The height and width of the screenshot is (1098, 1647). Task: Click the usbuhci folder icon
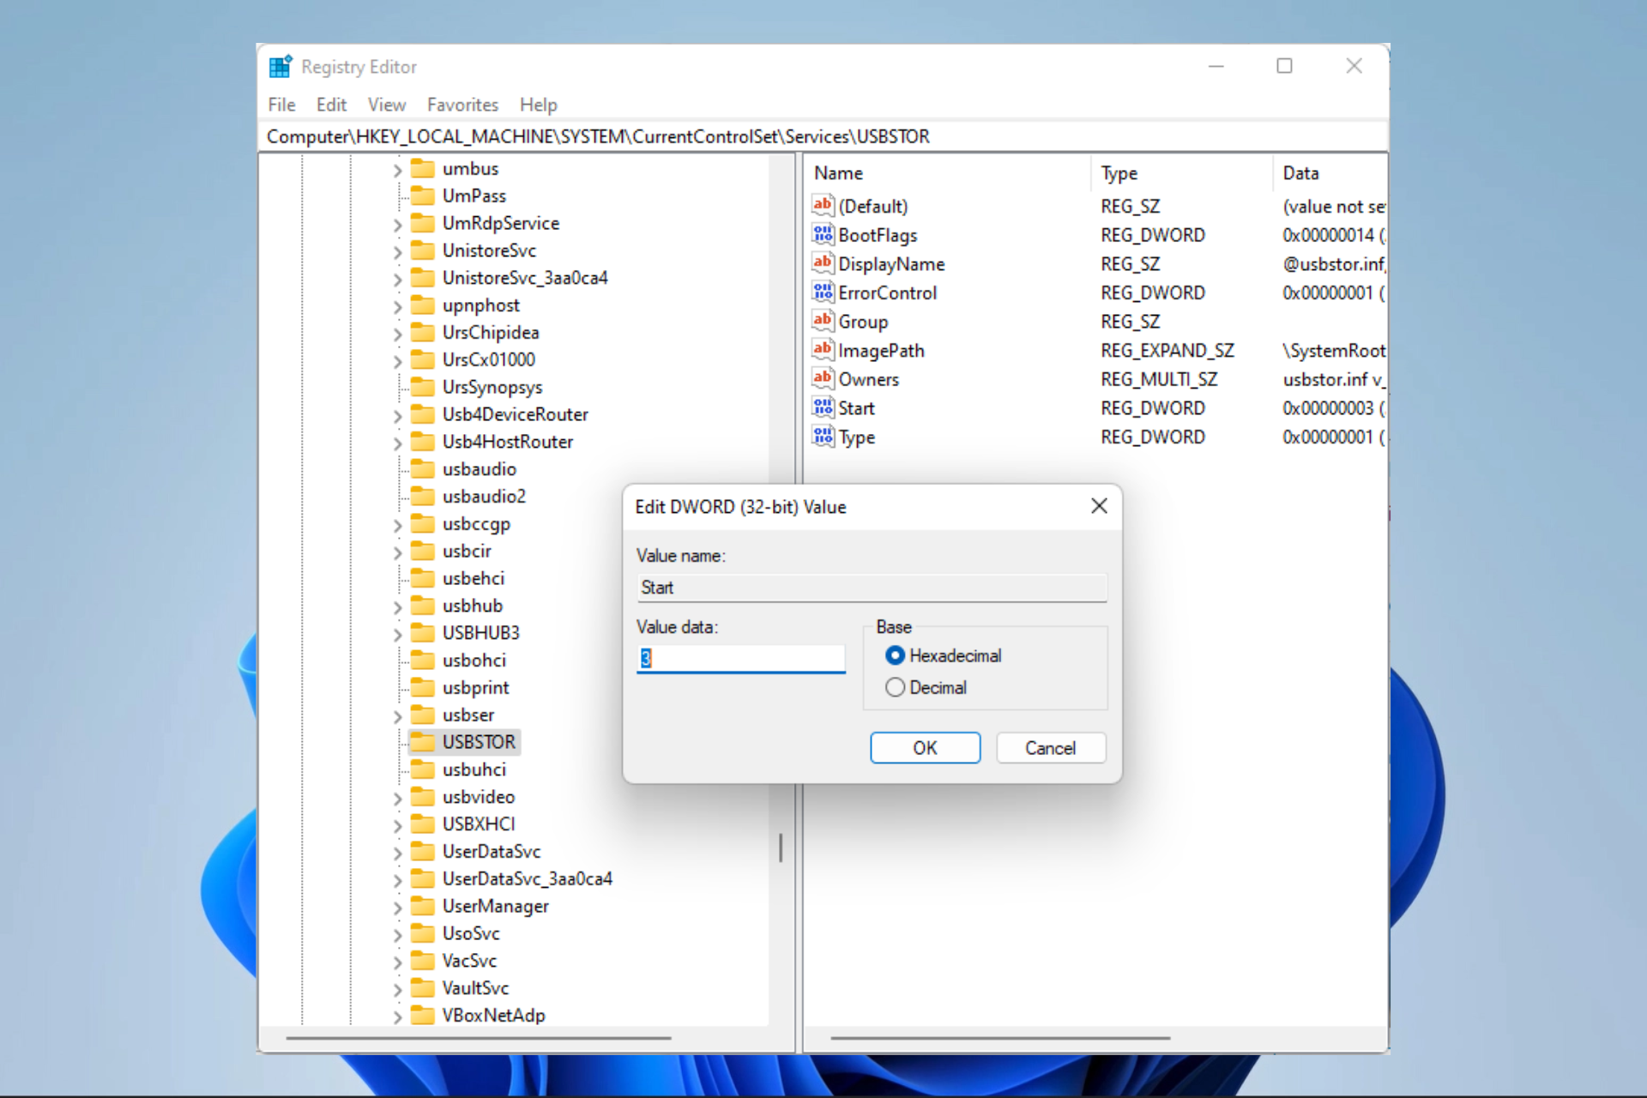coord(422,769)
